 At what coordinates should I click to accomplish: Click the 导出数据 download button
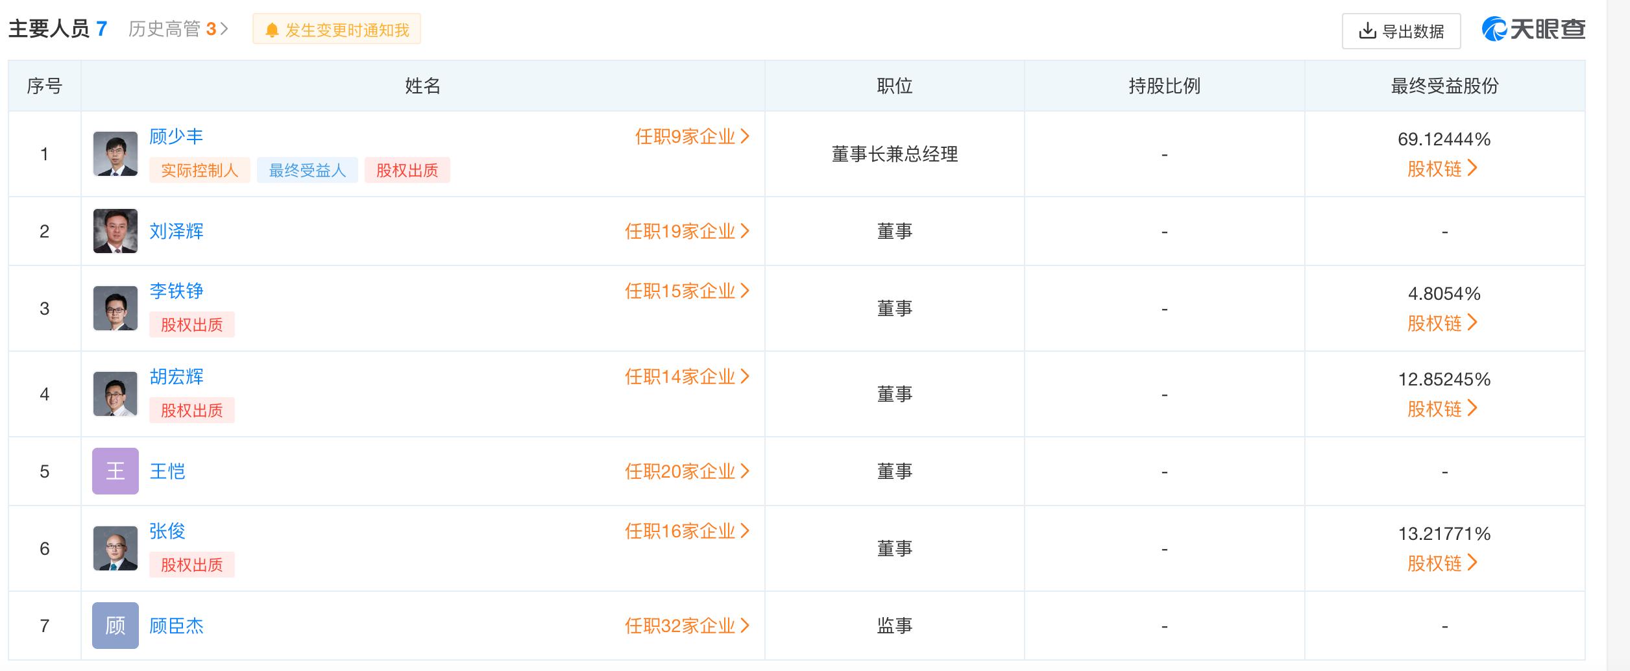pyautogui.click(x=1401, y=31)
